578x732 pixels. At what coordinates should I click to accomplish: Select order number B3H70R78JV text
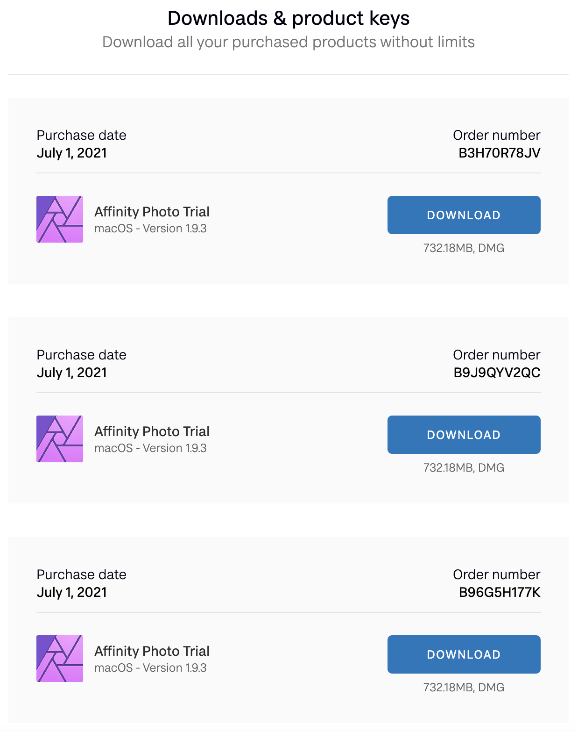pyautogui.click(x=499, y=153)
